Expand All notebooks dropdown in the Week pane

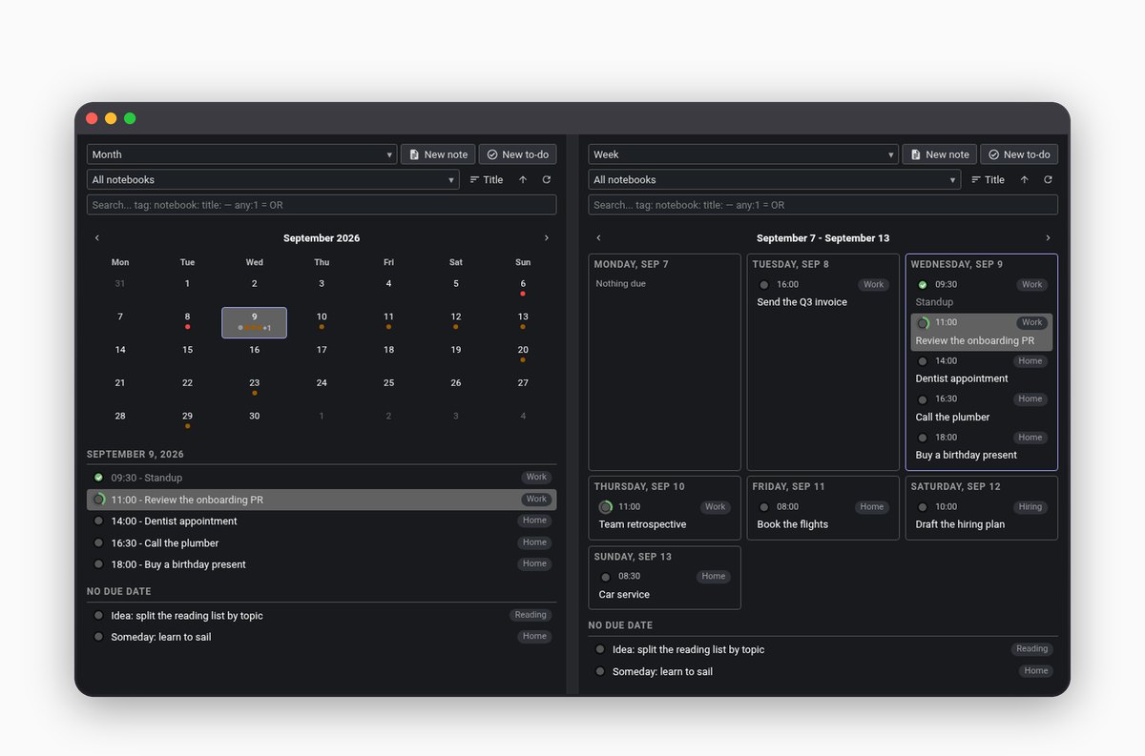point(775,179)
